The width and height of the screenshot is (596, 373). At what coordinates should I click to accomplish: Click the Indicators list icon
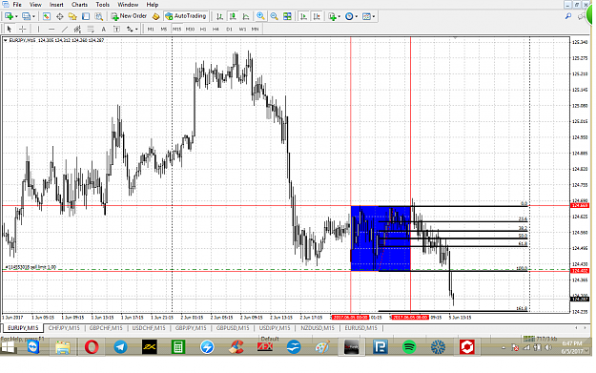click(332, 16)
